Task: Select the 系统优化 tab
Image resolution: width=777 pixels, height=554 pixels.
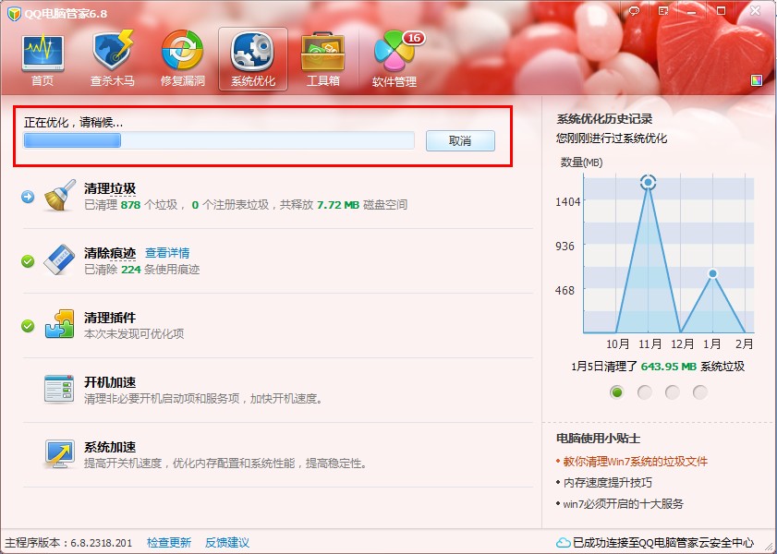Action: pyautogui.click(x=253, y=59)
